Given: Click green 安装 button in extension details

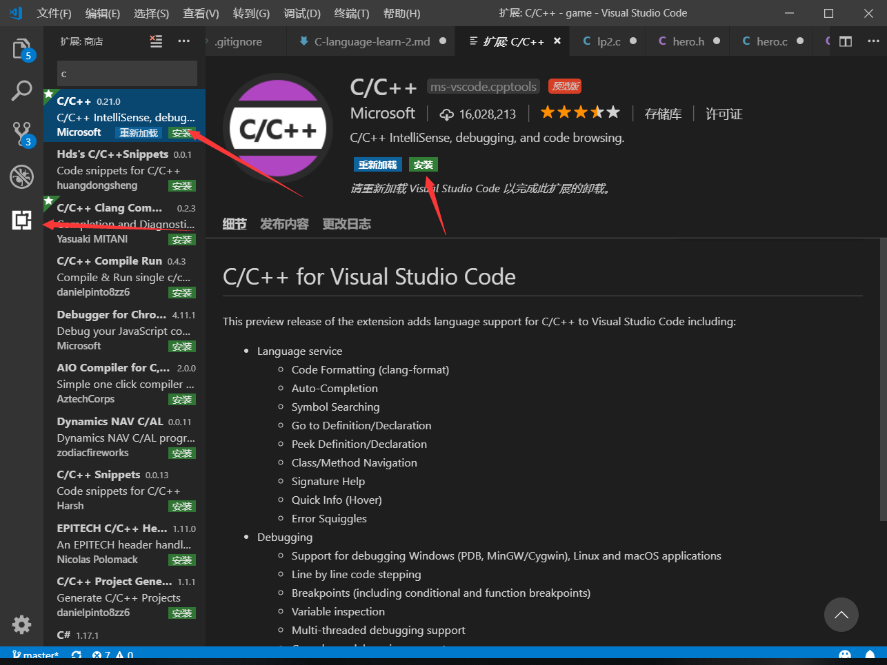Looking at the screenshot, I should 423,165.
